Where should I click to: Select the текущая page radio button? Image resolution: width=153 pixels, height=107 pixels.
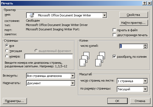point(7,51)
